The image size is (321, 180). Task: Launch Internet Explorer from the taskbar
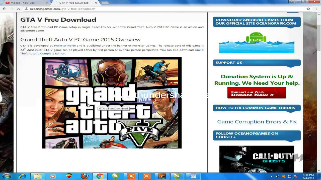click(x=22, y=176)
